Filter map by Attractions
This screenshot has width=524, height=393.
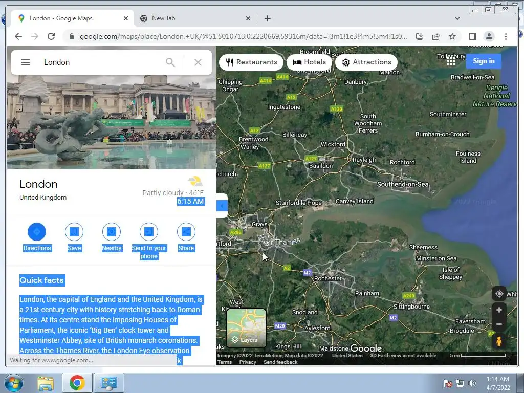[x=366, y=62]
